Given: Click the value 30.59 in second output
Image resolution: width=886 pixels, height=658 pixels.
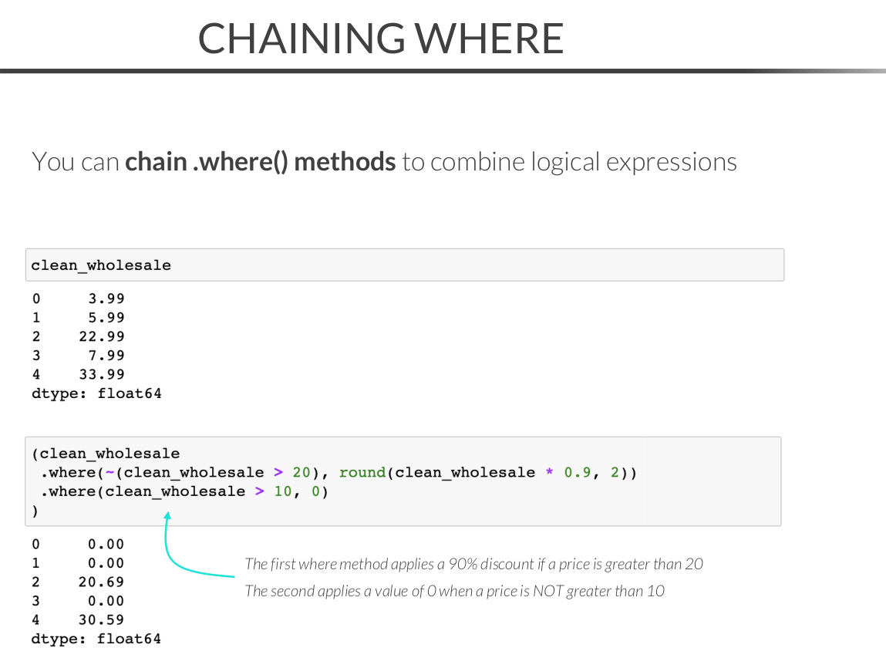Looking at the screenshot, I should [x=101, y=619].
